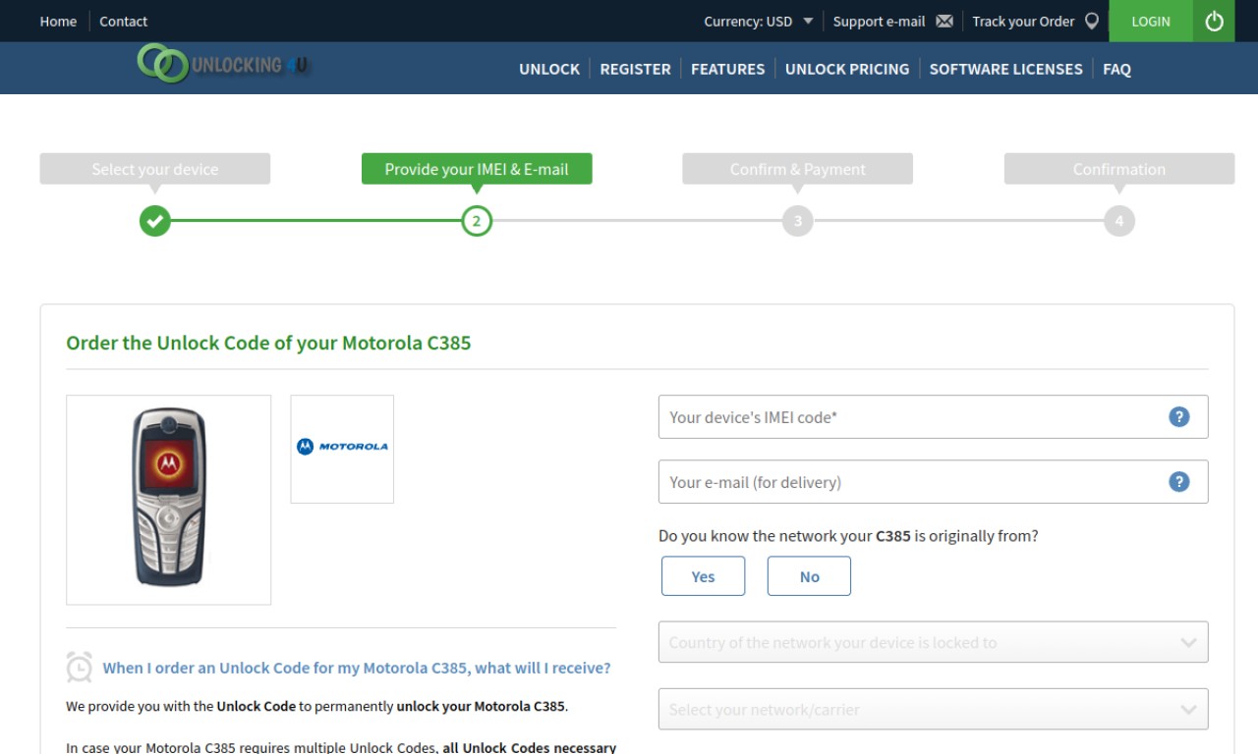Image resolution: width=1258 pixels, height=754 pixels.
Task: Click the Unlocking4U logo
Action: tap(223, 65)
